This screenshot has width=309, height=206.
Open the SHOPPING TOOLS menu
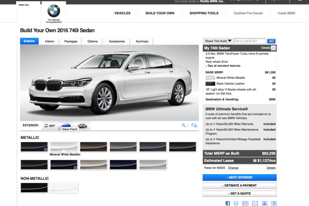click(x=204, y=13)
